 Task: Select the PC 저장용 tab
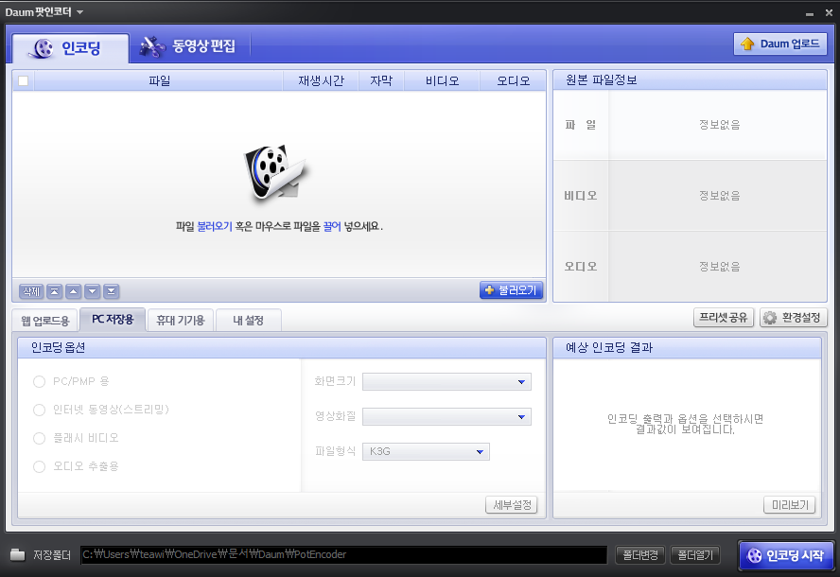(113, 320)
